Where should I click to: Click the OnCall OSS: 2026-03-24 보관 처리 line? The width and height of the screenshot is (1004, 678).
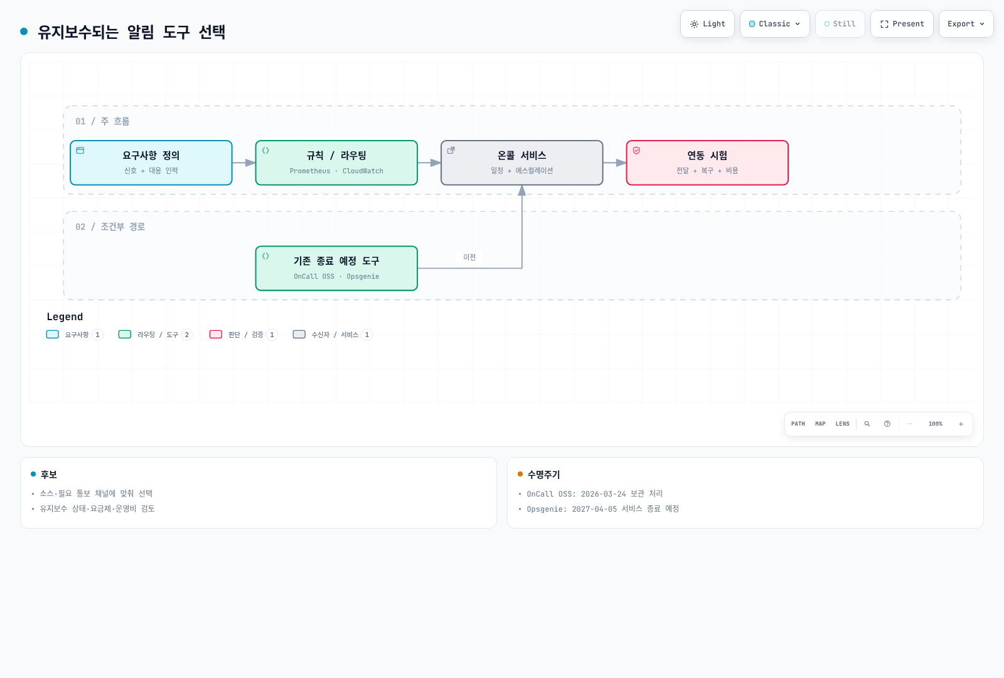[x=595, y=494]
